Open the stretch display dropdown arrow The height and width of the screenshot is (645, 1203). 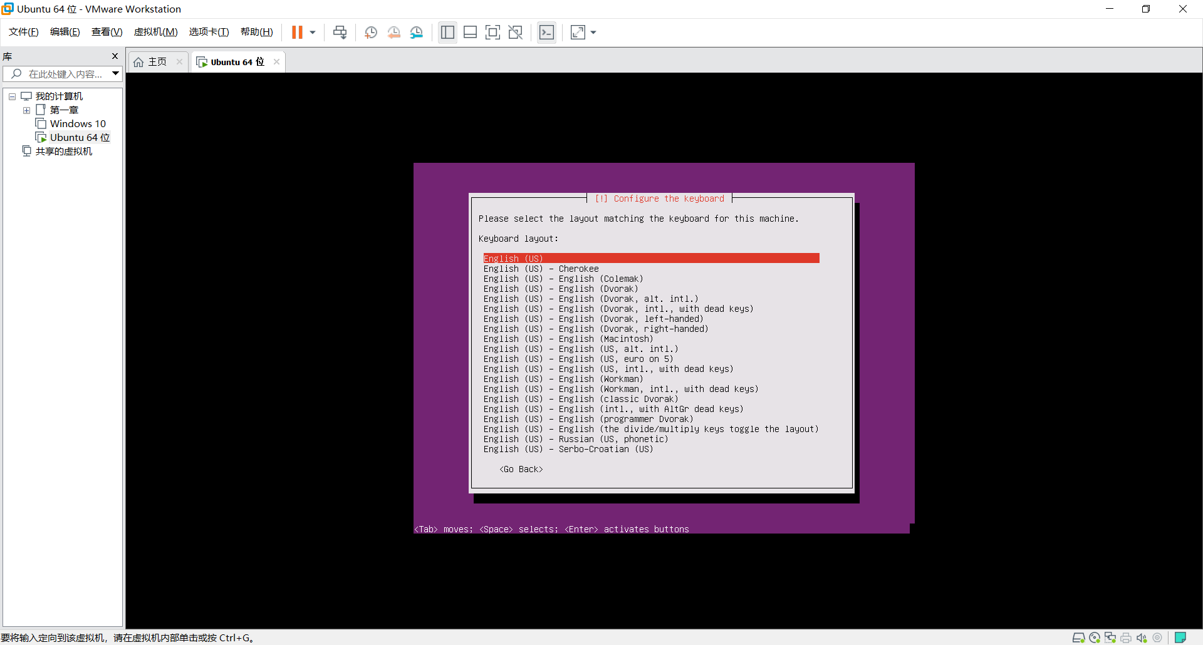[x=593, y=33]
